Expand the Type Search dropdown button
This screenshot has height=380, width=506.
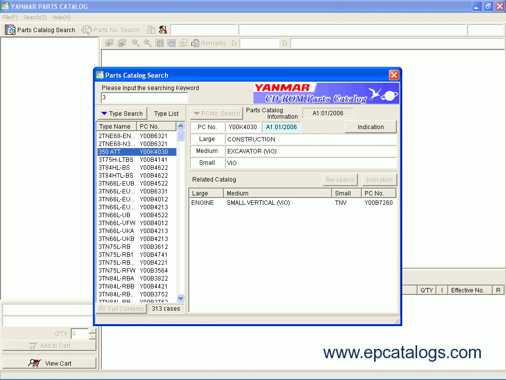point(123,114)
